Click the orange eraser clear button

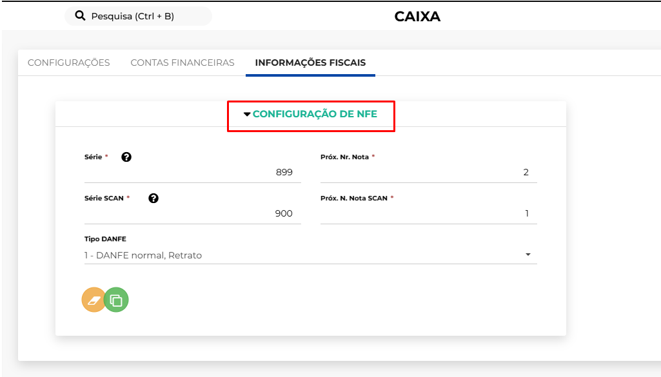click(x=94, y=300)
